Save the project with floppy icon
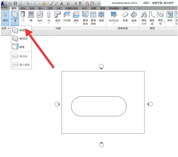Screen dimensions: 178x157 point(15,3)
